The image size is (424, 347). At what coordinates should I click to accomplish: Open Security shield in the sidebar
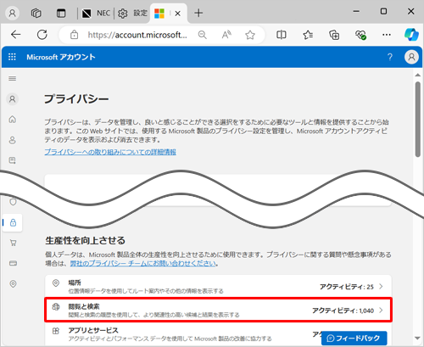tap(13, 202)
